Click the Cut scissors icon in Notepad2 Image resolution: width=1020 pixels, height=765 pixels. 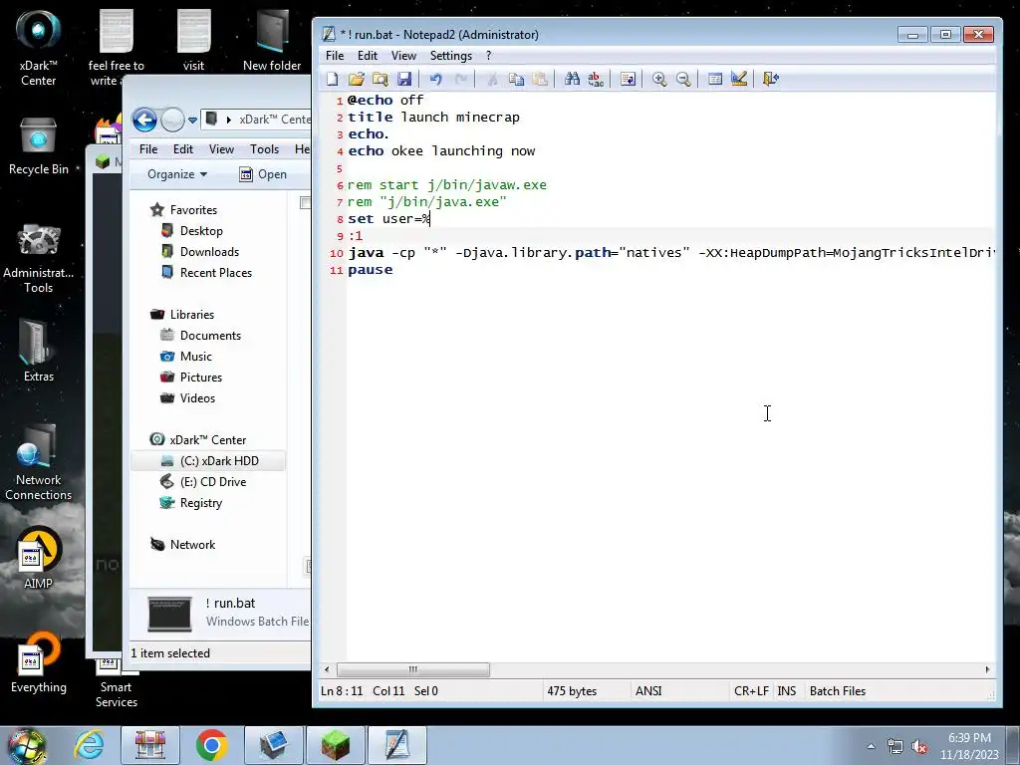[x=492, y=80]
